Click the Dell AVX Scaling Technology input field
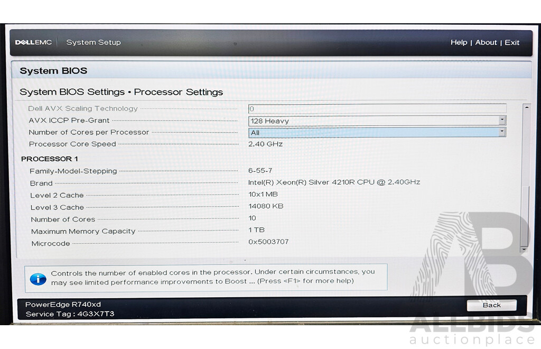 [x=377, y=109]
